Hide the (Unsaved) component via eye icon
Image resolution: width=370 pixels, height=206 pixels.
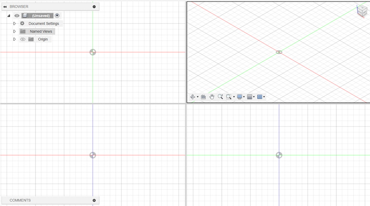(17, 16)
